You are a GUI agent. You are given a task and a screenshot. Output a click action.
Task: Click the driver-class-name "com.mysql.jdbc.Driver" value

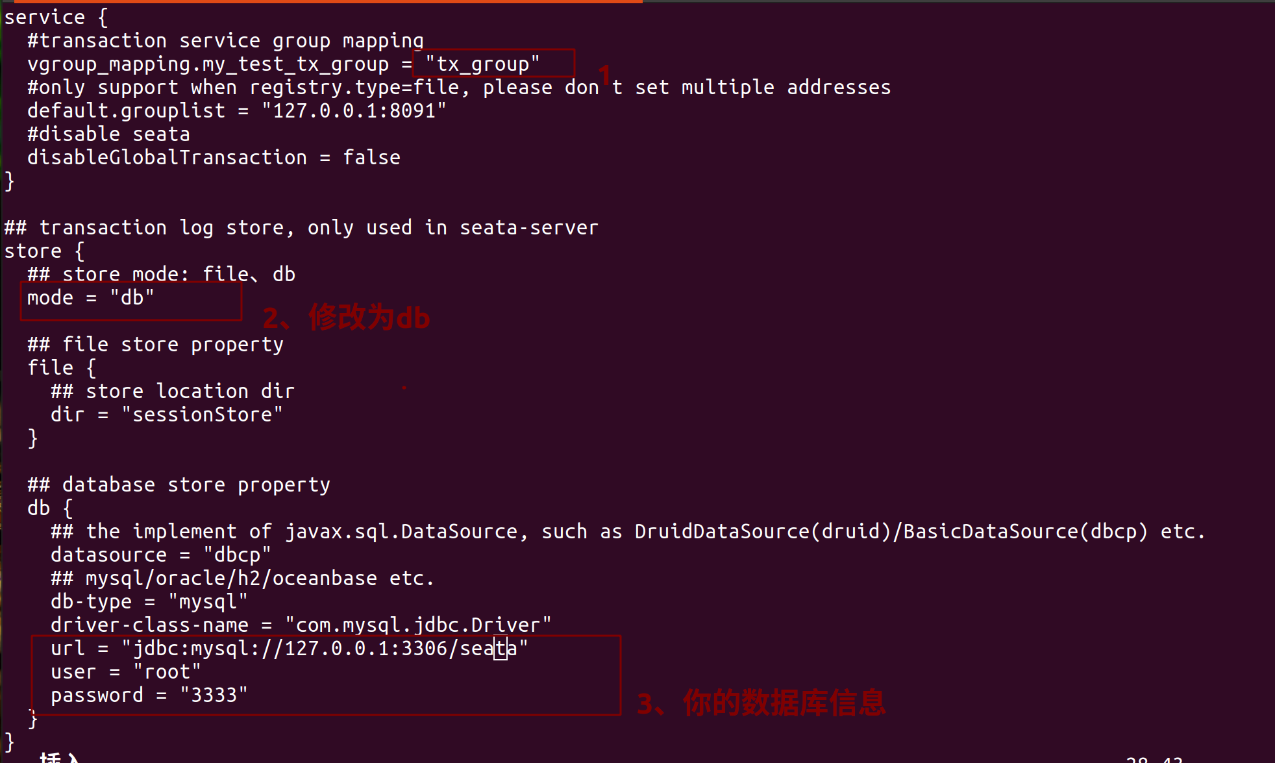[x=418, y=625]
